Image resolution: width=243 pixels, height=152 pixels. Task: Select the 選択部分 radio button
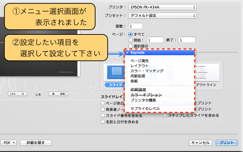(131, 46)
